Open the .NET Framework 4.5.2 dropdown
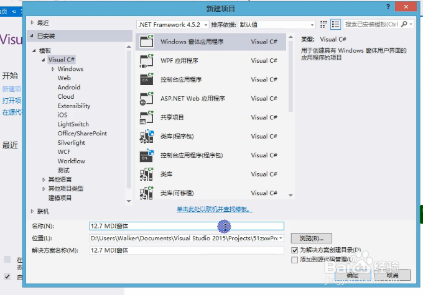Viewport: 423px width, 295px height. click(173, 24)
